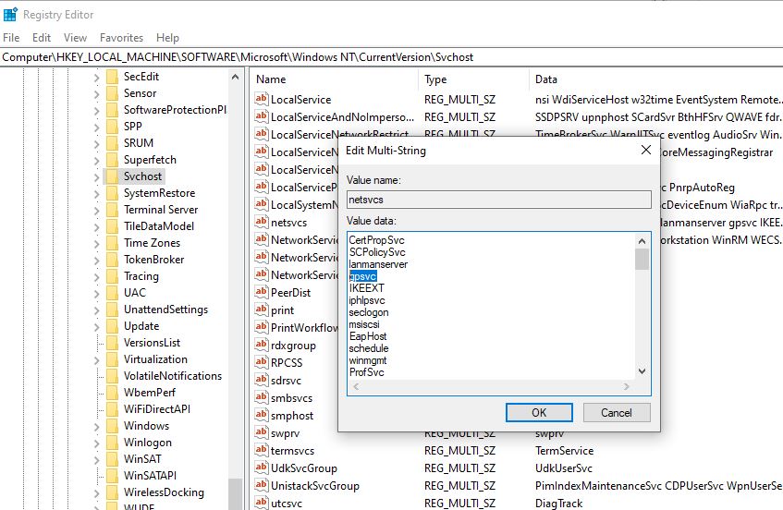This screenshot has width=783, height=510.
Task: Select the PrintWorkflow value icon
Action: 262,327
